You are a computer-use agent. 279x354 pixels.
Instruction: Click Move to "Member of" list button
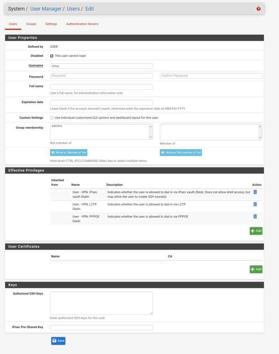pos(69,153)
